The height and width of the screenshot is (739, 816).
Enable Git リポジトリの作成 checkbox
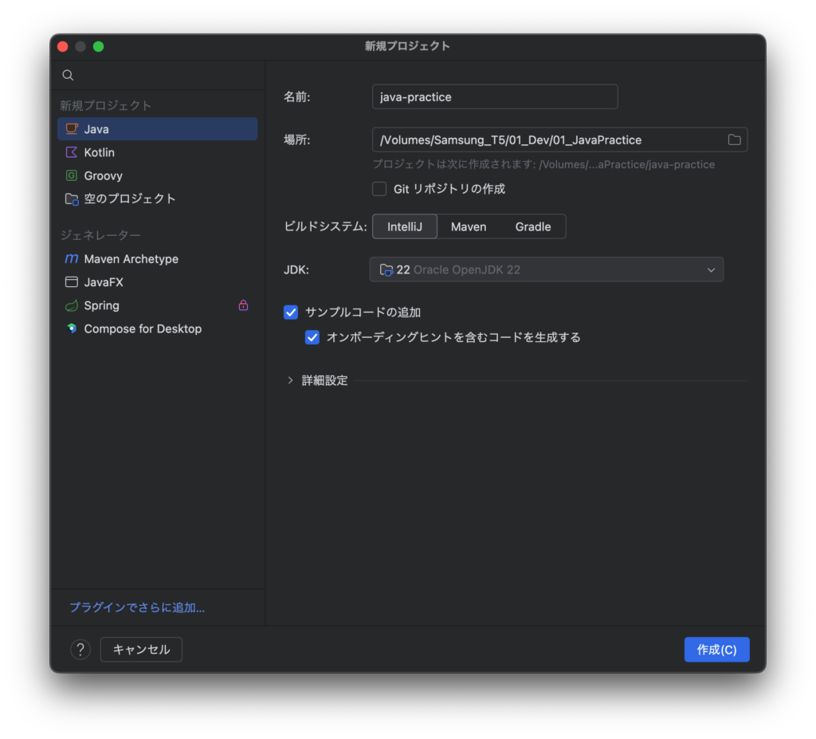tap(379, 188)
